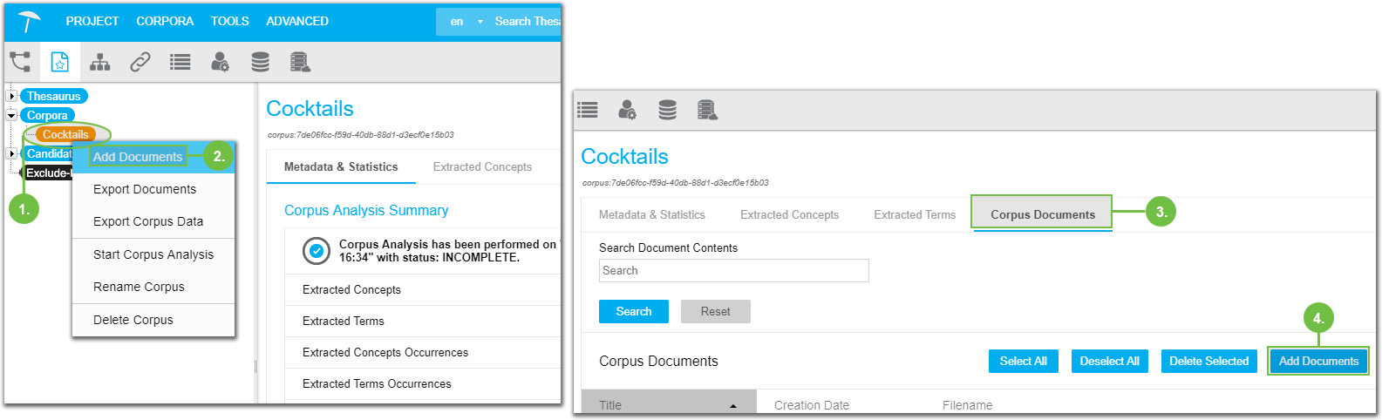
Task: Select the Cocktails corpus in tree
Action: 65,135
